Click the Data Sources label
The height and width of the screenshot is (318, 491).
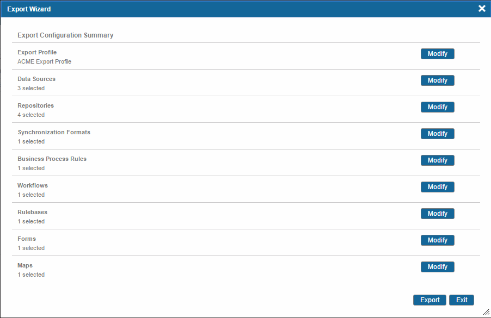coord(36,79)
